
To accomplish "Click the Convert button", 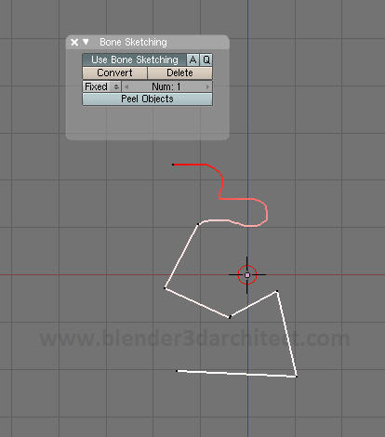I will pos(114,73).
